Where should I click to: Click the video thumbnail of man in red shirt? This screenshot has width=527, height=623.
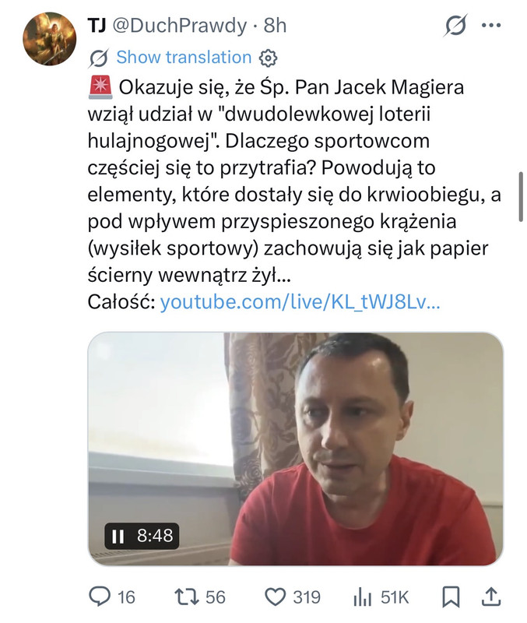click(296, 449)
